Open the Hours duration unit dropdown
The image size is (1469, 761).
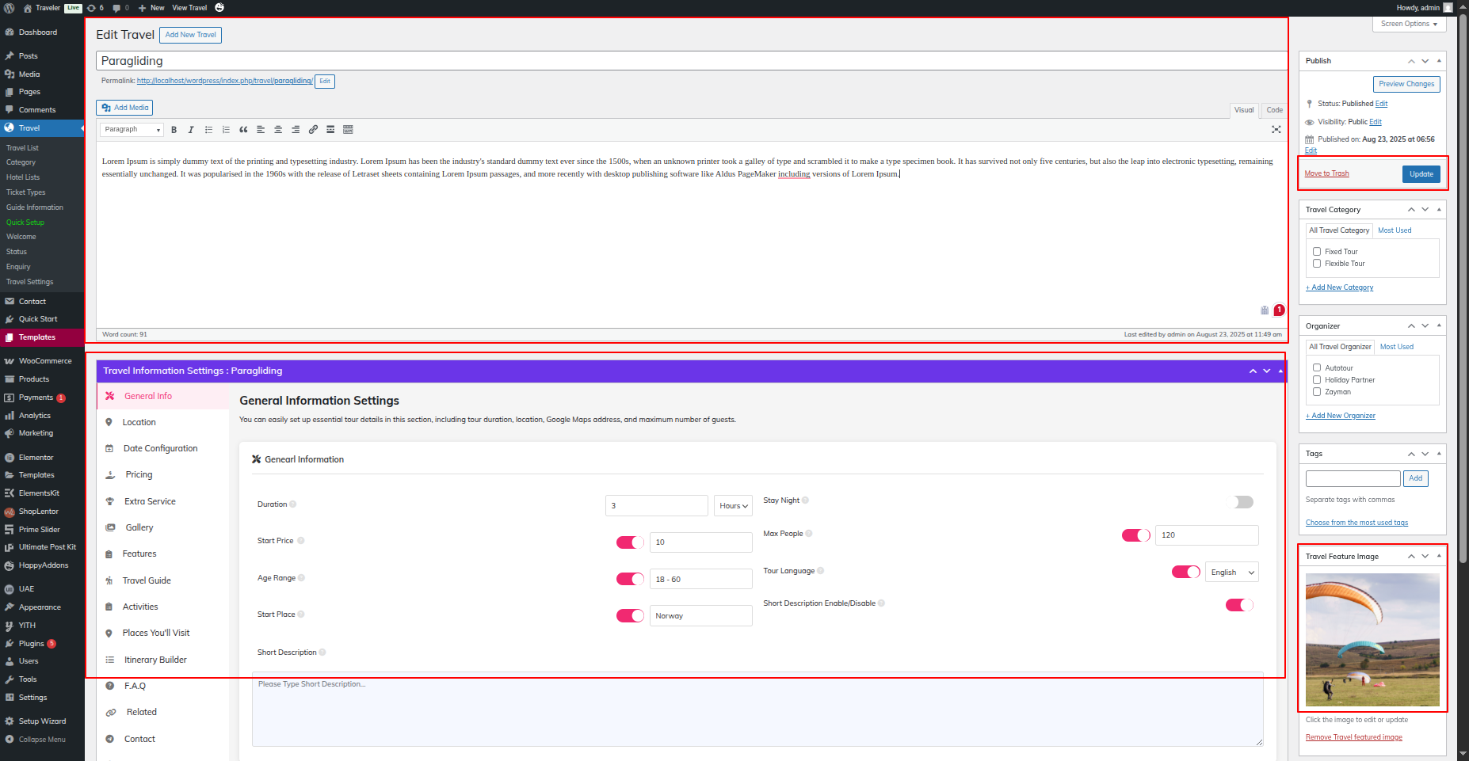(733, 506)
